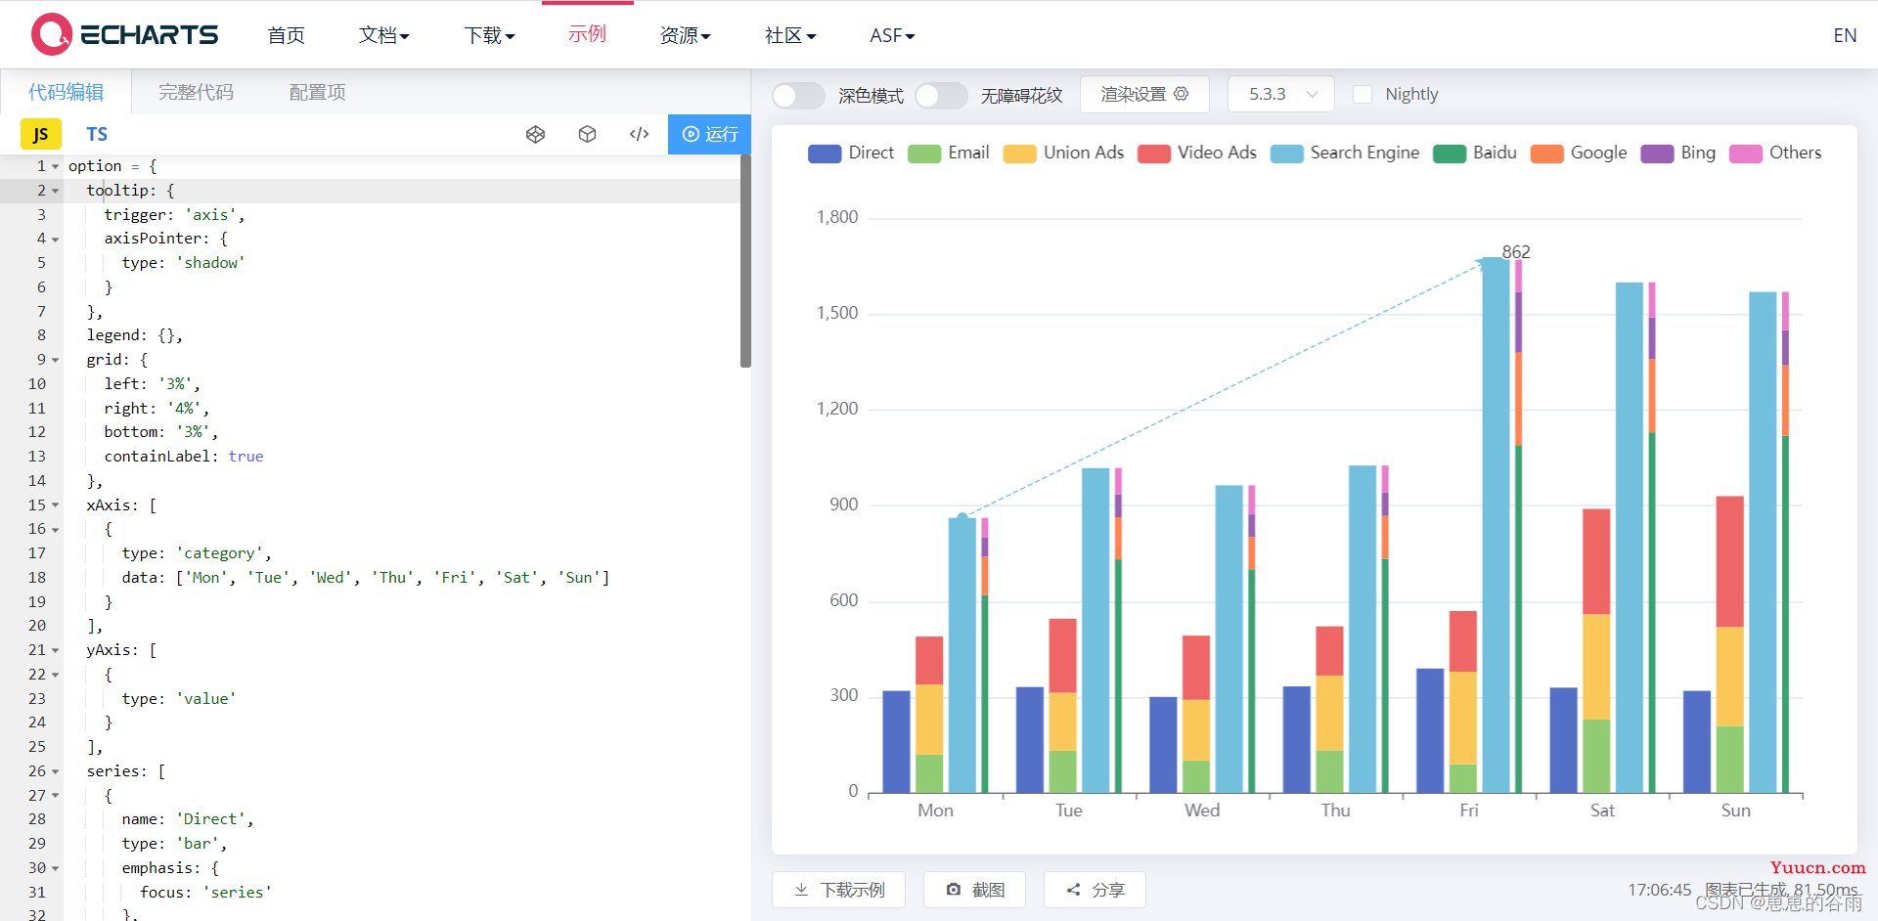Click the Search Engine bar for Fri

coord(1496,525)
